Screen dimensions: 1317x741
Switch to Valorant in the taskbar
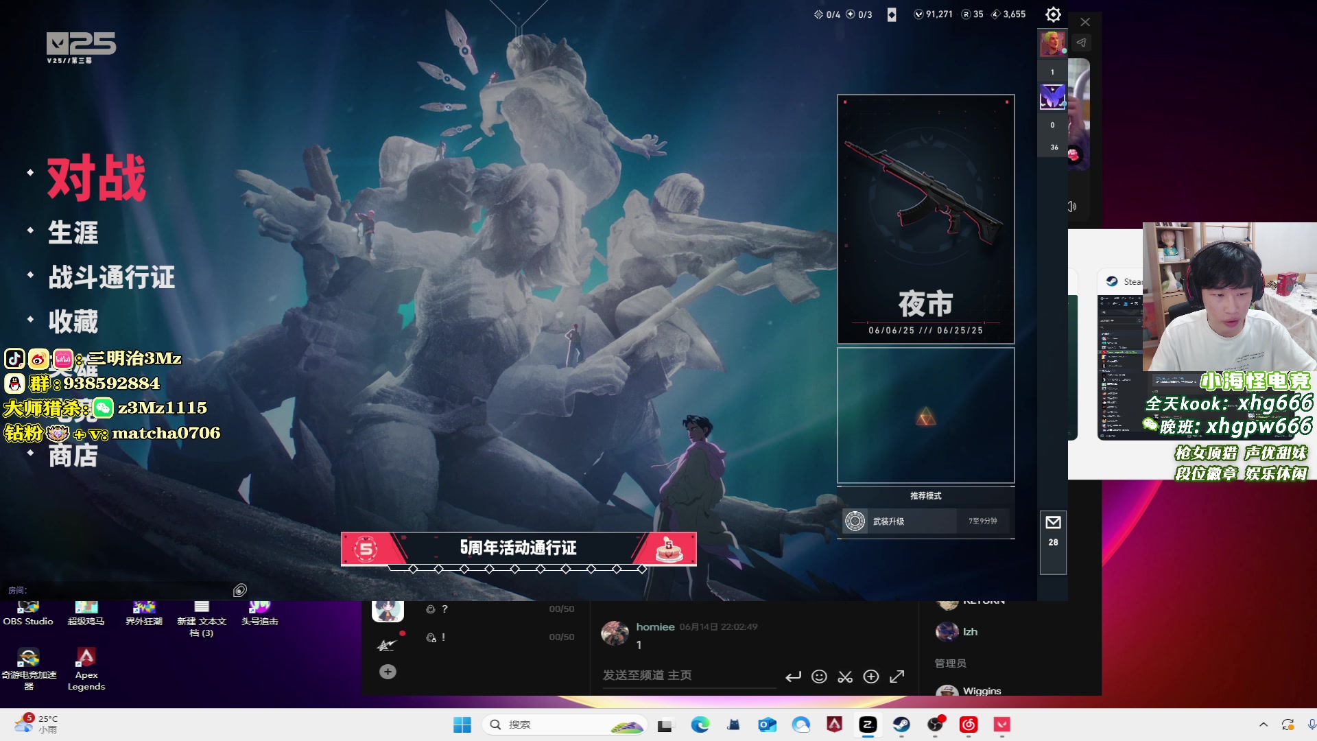pos(1002,725)
